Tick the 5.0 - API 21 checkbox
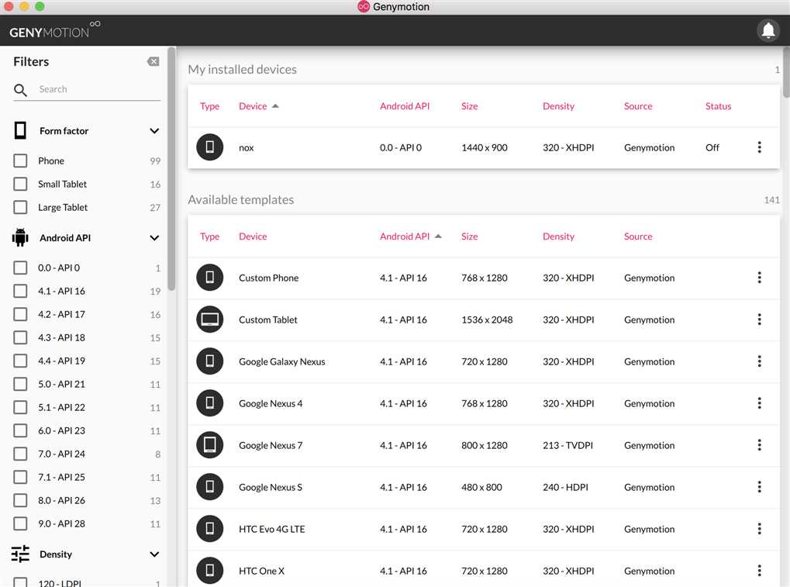The image size is (790, 587). tap(20, 384)
